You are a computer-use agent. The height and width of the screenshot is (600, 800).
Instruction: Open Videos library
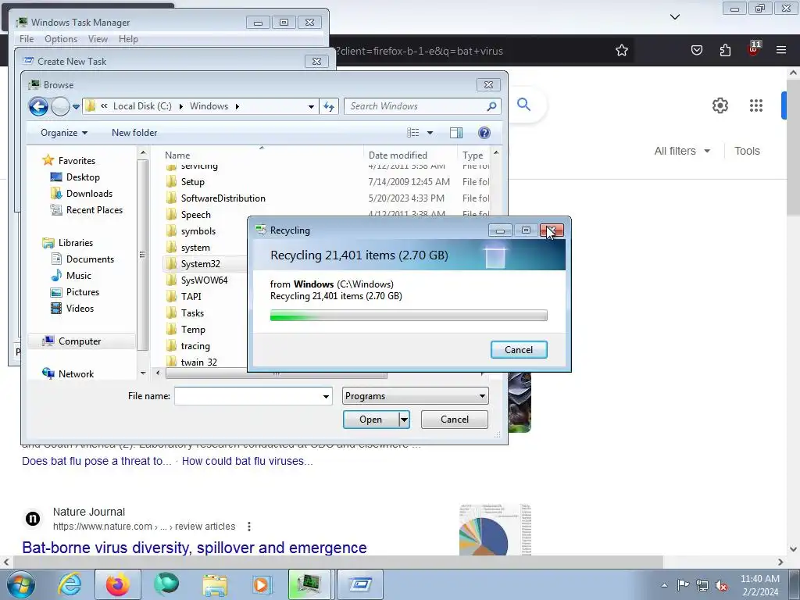pyautogui.click(x=80, y=308)
